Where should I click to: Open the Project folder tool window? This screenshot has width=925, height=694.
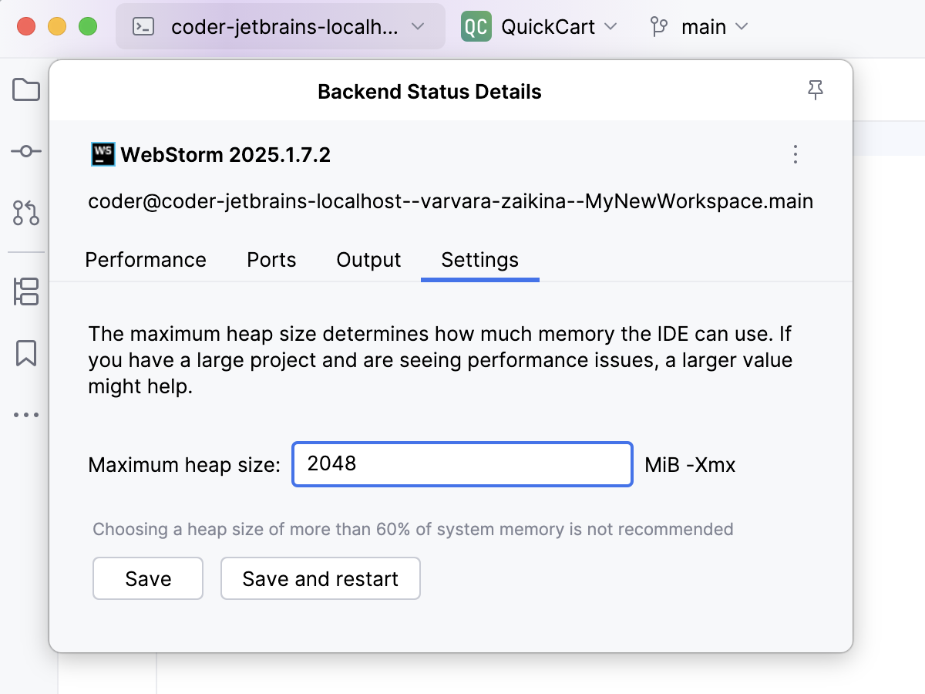click(x=26, y=90)
